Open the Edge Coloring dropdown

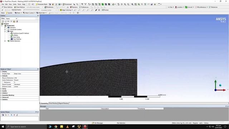pos(66,10)
